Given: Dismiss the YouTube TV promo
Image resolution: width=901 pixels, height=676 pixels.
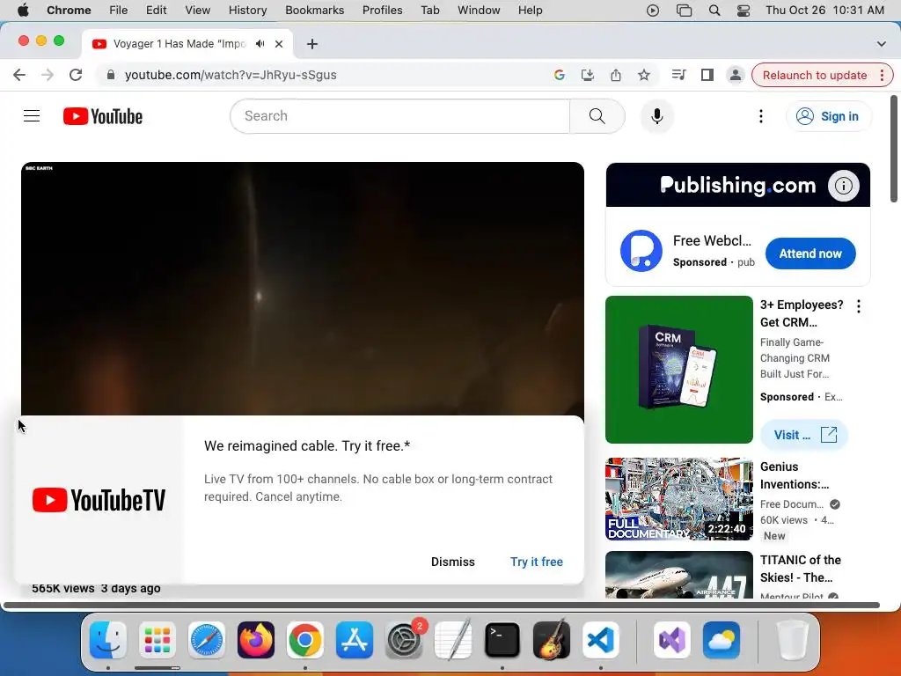Looking at the screenshot, I should (453, 562).
